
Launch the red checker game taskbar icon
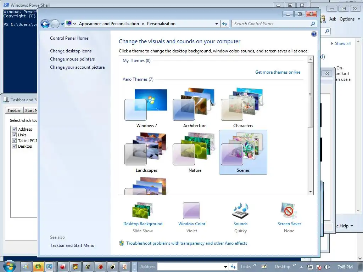pyautogui.click(x=100, y=267)
